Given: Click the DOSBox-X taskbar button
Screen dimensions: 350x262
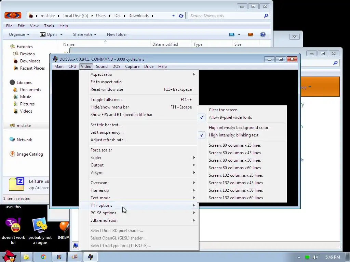Looking at the screenshot, I should pyautogui.click(x=90, y=257).
